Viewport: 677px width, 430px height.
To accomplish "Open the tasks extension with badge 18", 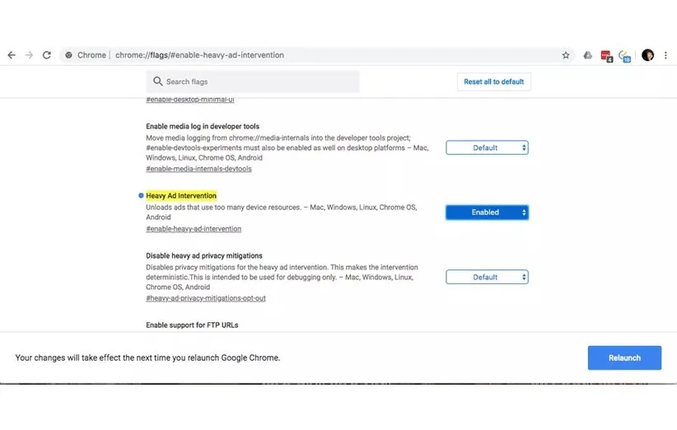I will [x=624, y=55].
